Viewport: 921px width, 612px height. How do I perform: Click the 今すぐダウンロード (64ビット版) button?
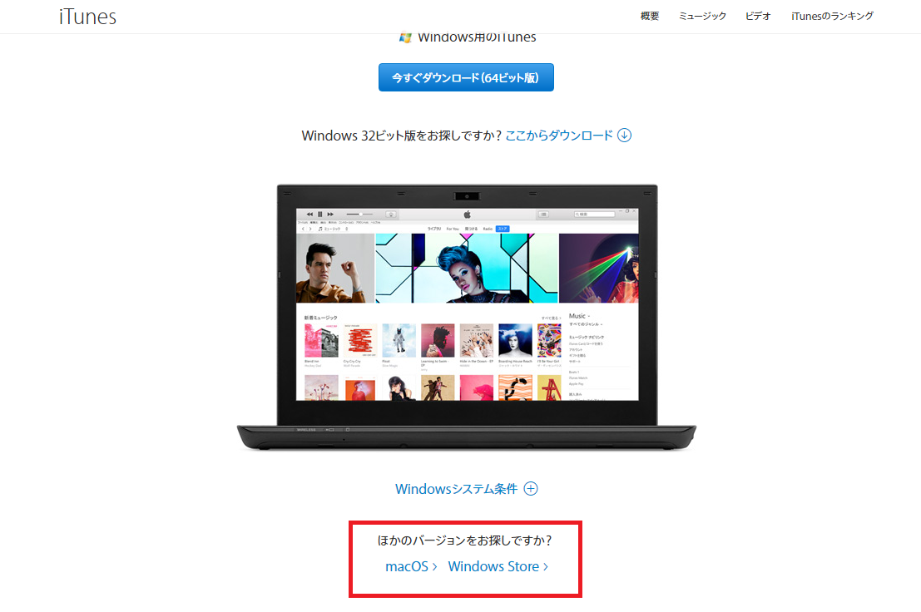click(466, 77)
